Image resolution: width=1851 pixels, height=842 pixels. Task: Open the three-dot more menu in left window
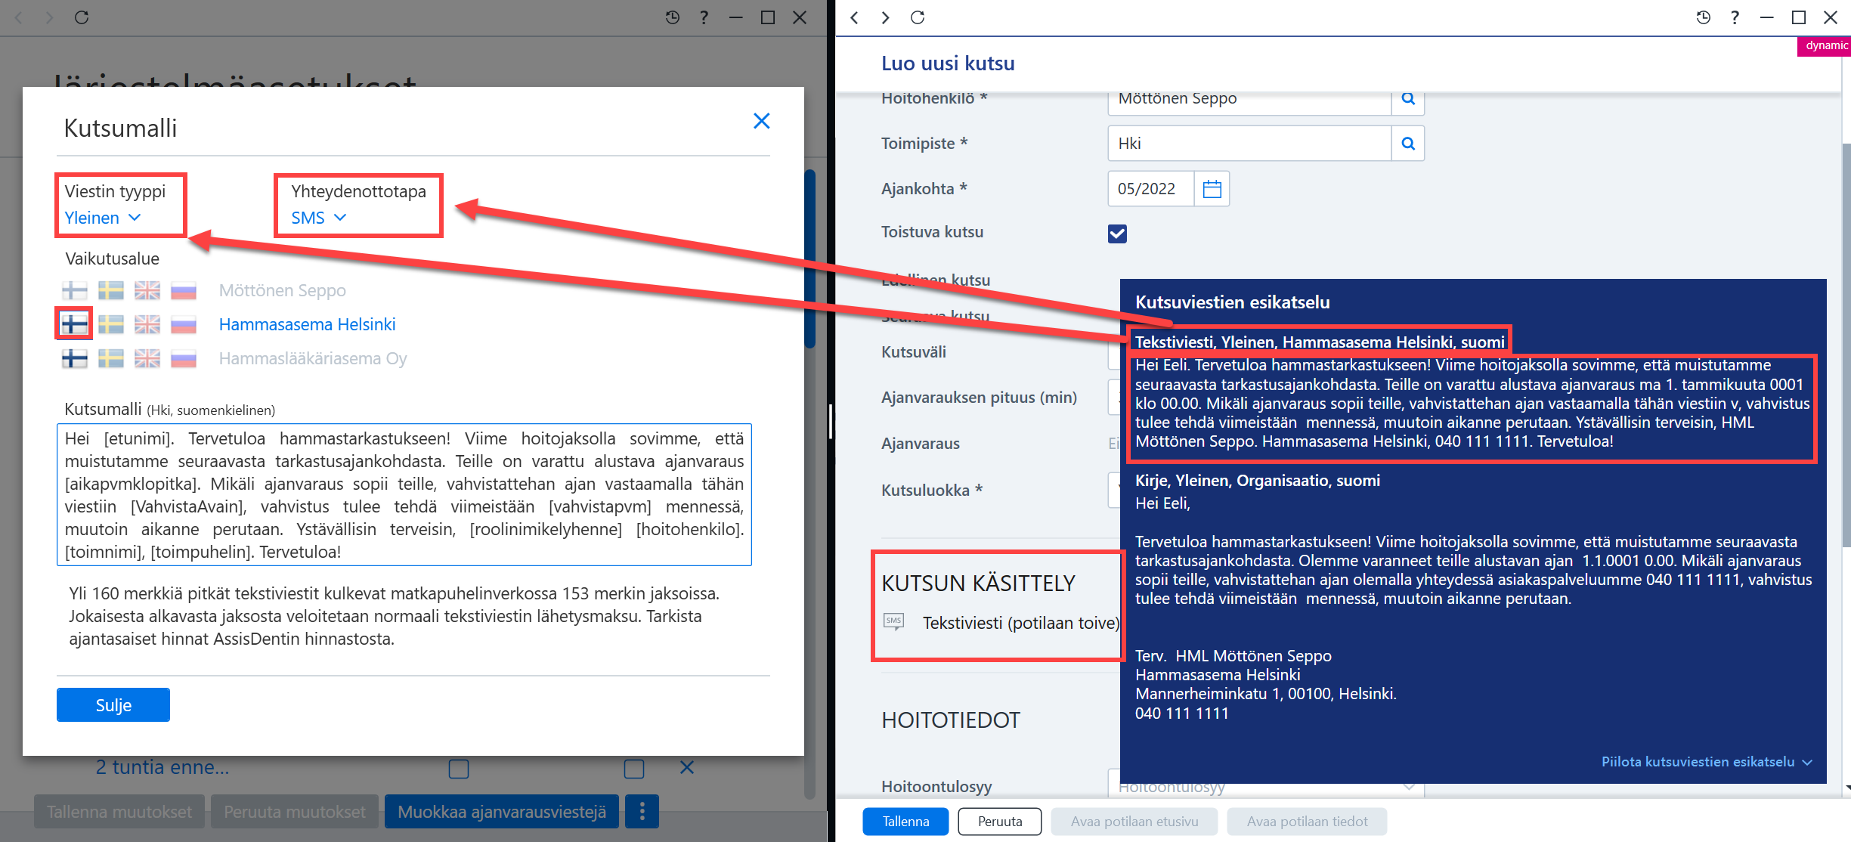point(642,812)
